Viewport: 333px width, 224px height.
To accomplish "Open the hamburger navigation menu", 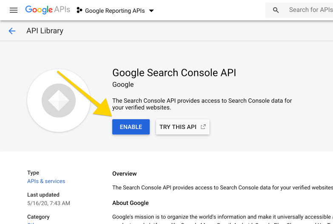I will 14,10.
